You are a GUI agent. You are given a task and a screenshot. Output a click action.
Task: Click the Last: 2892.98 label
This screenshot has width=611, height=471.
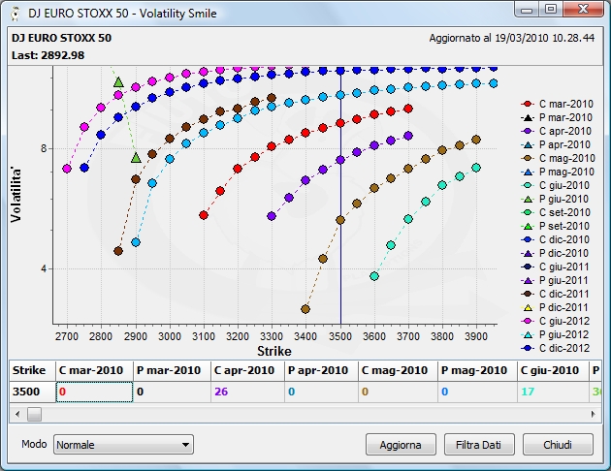point(48,55)
